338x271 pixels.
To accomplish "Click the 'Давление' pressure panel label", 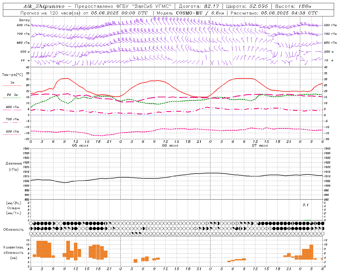I will (14, 164).
